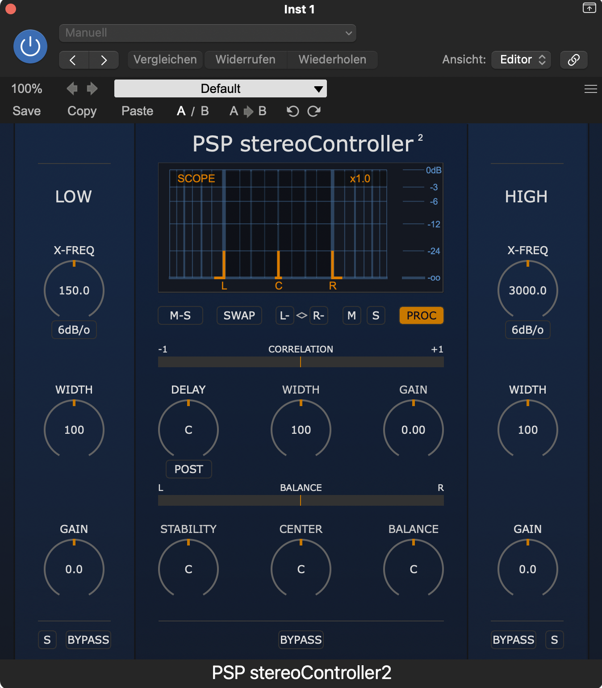Change LOW filter slope 6dB/o

[74, 330]
